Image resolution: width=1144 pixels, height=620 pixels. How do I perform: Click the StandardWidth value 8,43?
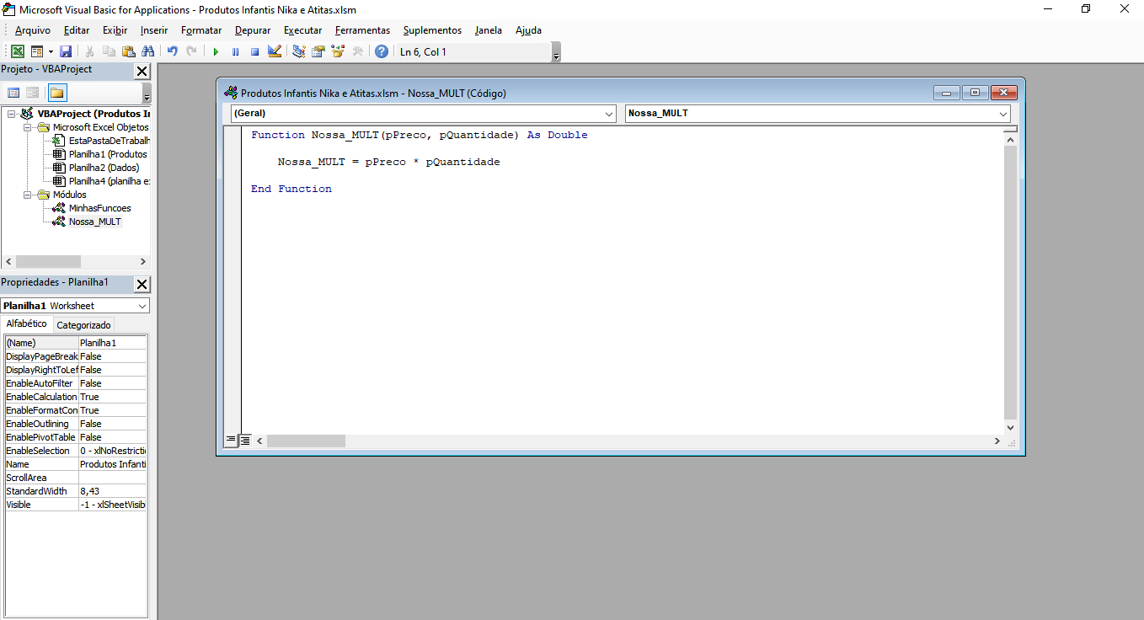(x=113, y=491)
